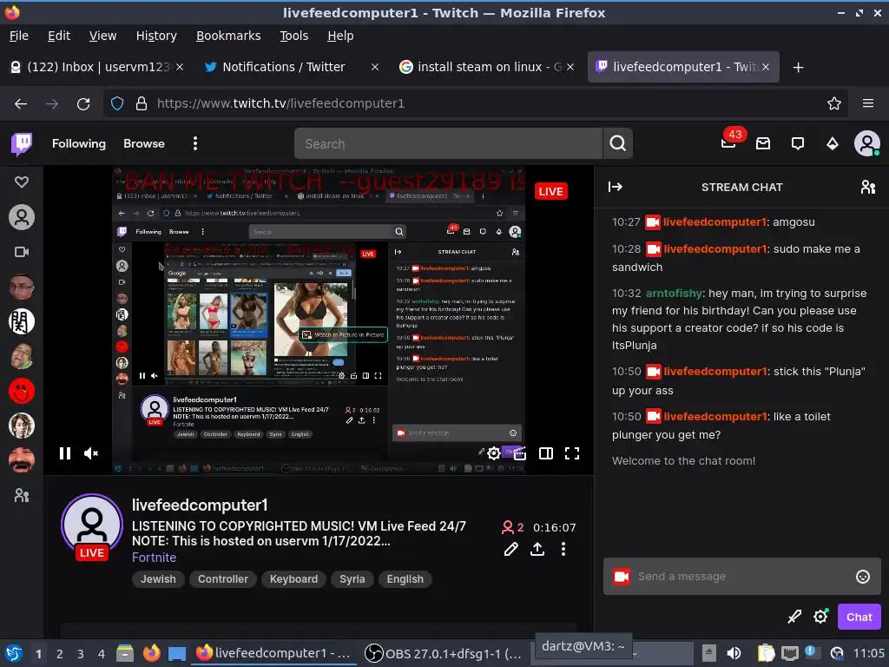Select the Jewish tag

(x=158, y=579)
